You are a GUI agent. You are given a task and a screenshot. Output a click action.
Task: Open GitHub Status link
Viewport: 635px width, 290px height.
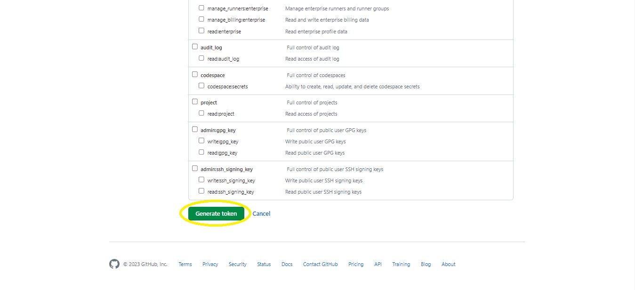264,264
